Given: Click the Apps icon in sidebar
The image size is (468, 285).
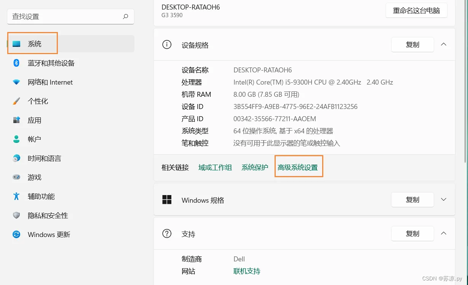Looking at the screenshot, I should [x=16, y=120].
